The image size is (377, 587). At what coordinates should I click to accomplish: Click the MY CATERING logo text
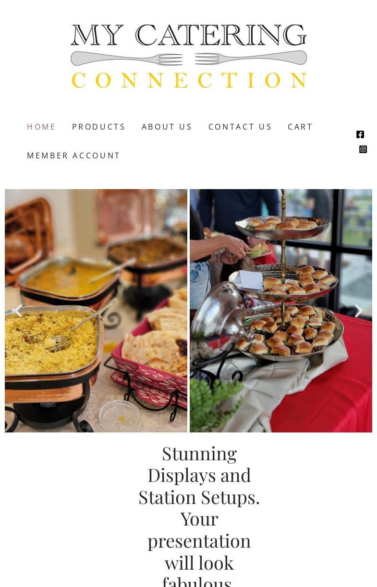pos(189,35)
